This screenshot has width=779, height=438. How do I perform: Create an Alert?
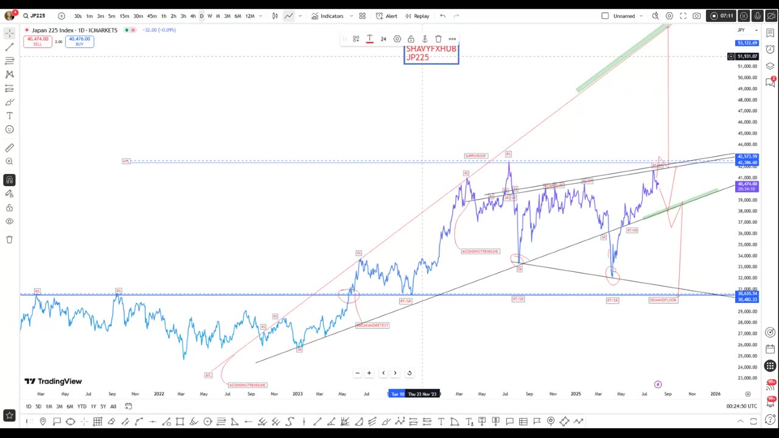[x=386, y=16]
